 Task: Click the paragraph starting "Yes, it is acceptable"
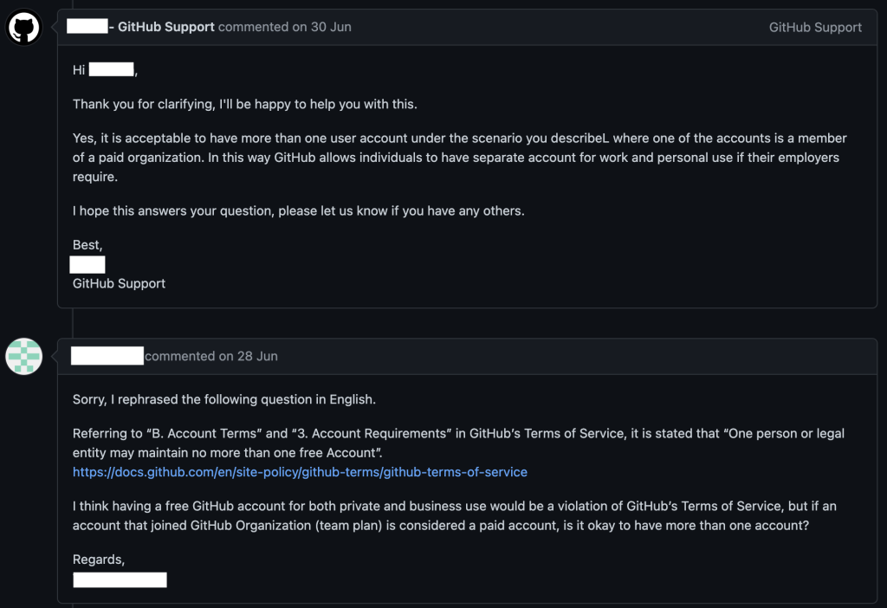click(x=459, y=157)
